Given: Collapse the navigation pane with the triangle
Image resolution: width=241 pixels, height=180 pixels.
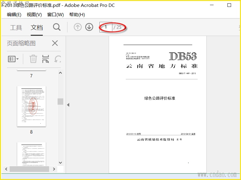Looking at the screenshot, I should point(68,105).
